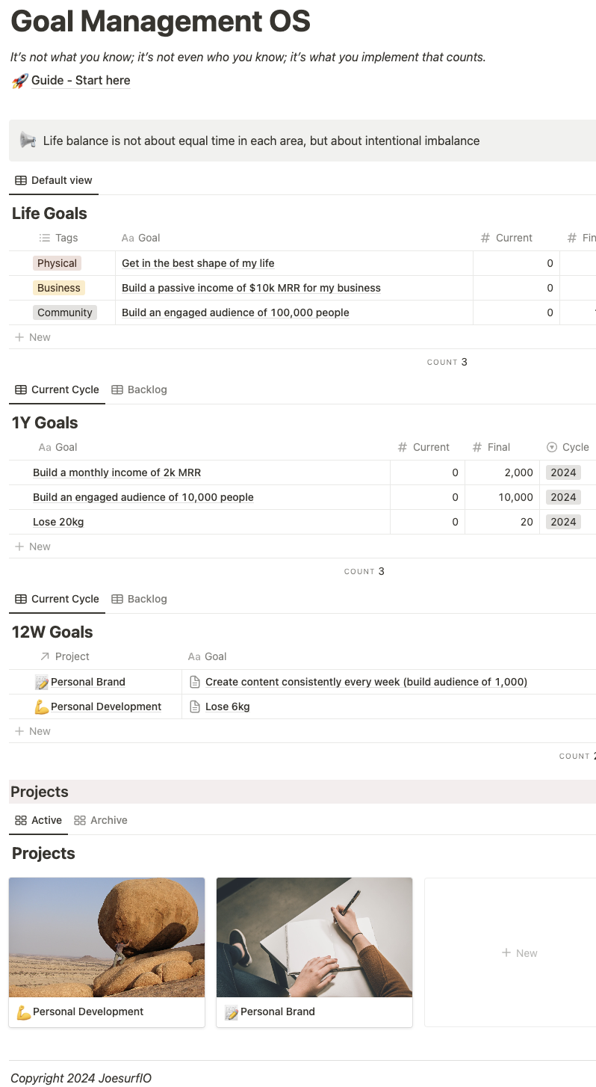Image resolution: width=596 pixels, height=1087 pixels.
Task: Click the Tags column header
Action: (66, 238)
